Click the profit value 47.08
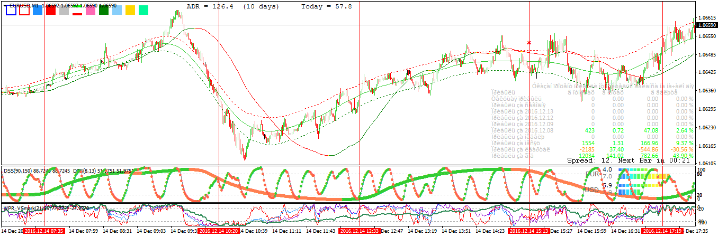 pyautogui.click(x=650, y=130)
